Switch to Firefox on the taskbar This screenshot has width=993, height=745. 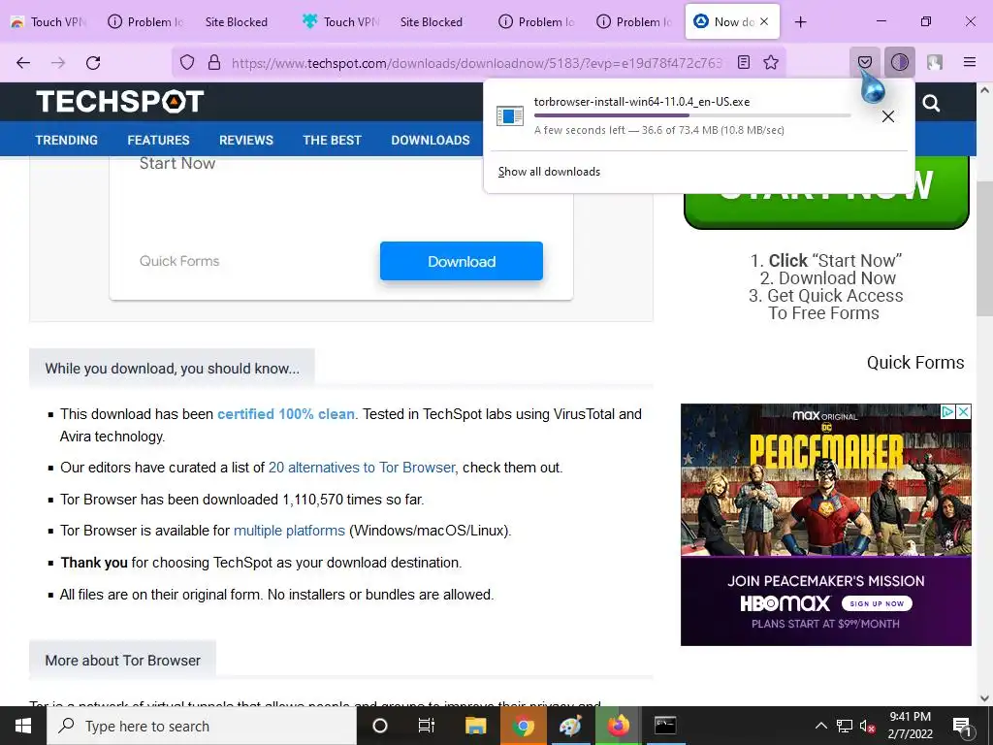(x=618, y=726)
